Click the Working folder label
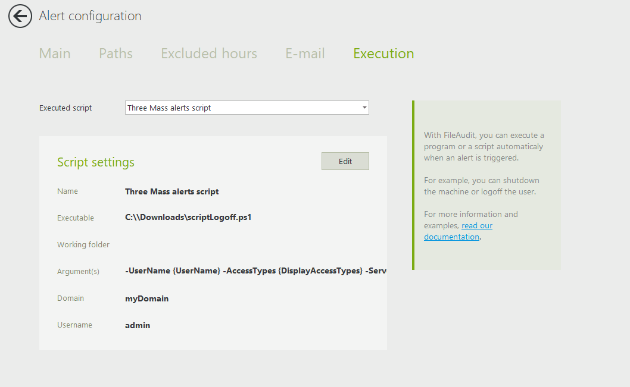Viewport: 630px width, 387px height. 83,245
